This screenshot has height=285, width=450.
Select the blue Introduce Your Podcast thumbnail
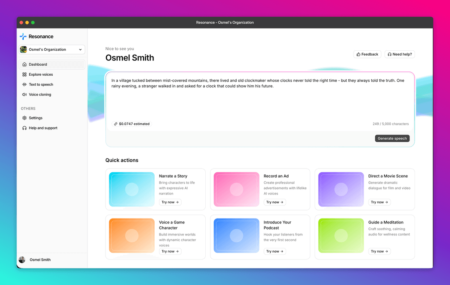237,235
